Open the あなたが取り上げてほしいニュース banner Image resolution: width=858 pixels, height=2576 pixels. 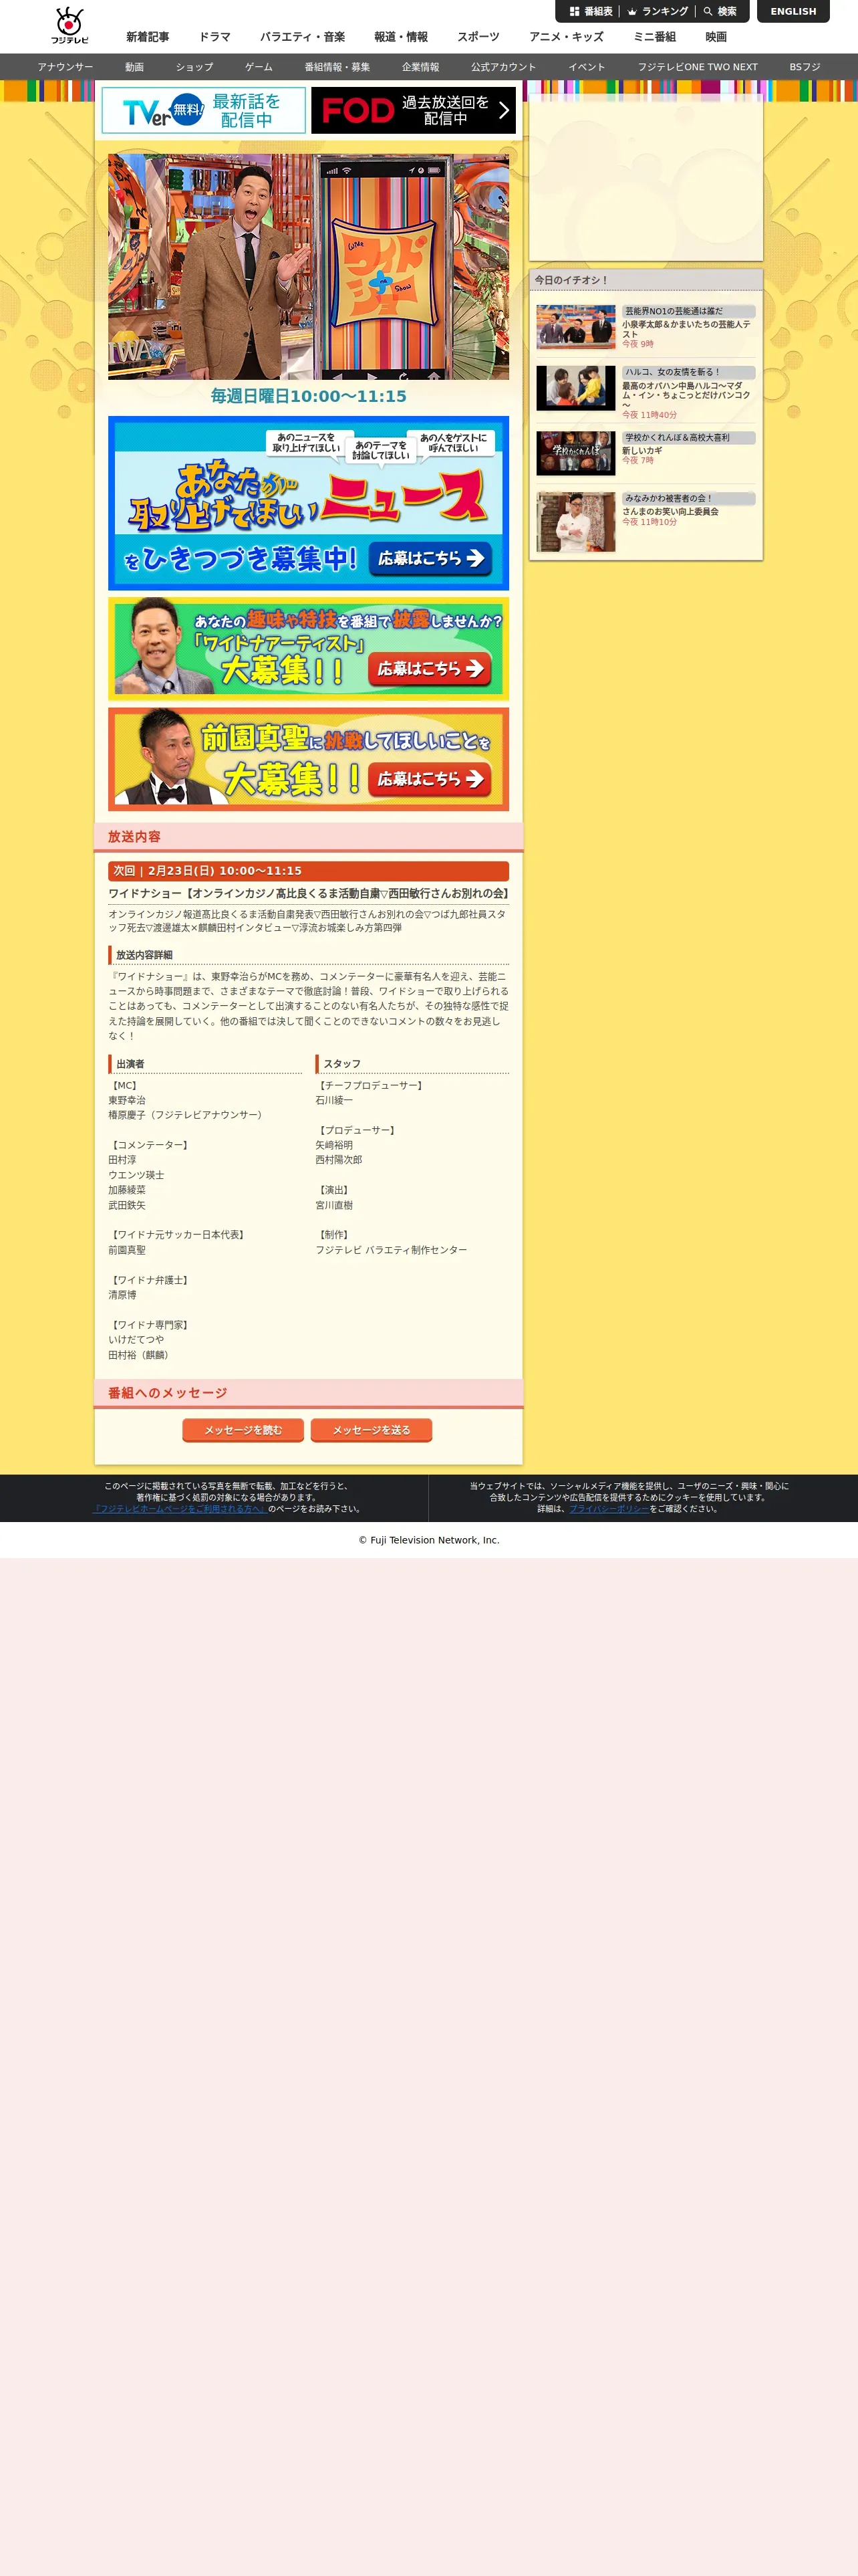309,503
